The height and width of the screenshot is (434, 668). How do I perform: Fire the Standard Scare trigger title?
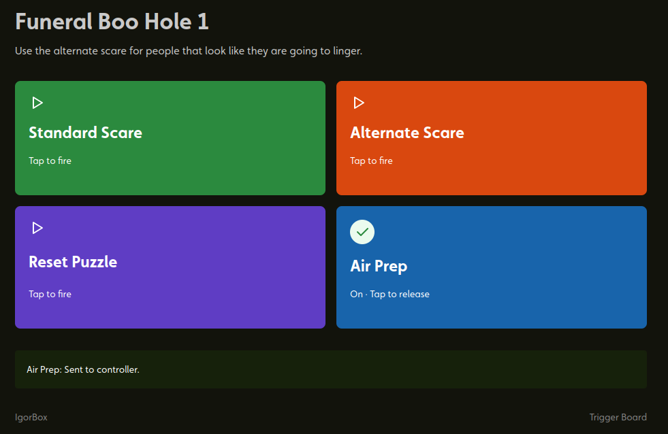(85, 133)
